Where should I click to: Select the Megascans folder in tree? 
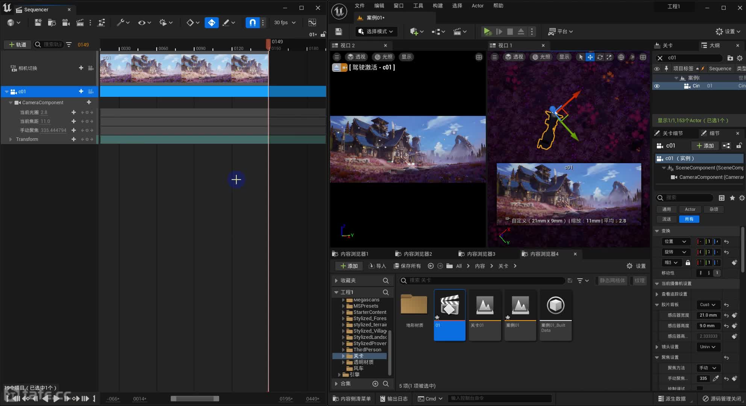click(366, 300)
